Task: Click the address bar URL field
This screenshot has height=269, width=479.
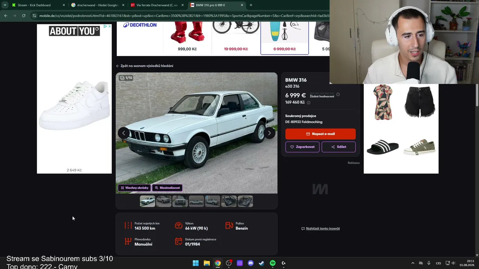Action: click(x=183, y=16)
